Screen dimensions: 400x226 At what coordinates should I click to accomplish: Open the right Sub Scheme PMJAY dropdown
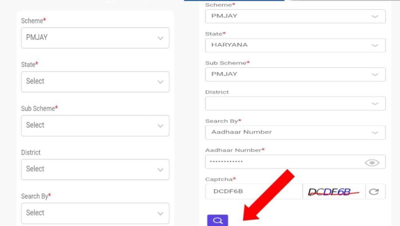click(295, 74)
